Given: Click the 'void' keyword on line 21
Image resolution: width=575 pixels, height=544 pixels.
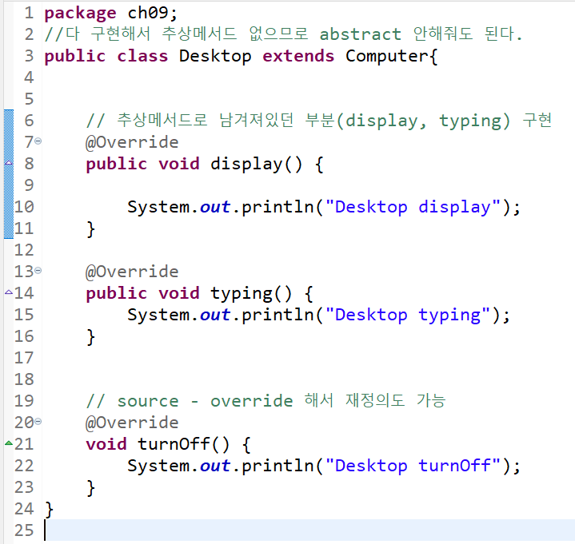Looking at the screenshot, I should pyautogui.click(x=106, y=444).
